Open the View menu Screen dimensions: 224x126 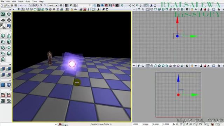(14, 1)
